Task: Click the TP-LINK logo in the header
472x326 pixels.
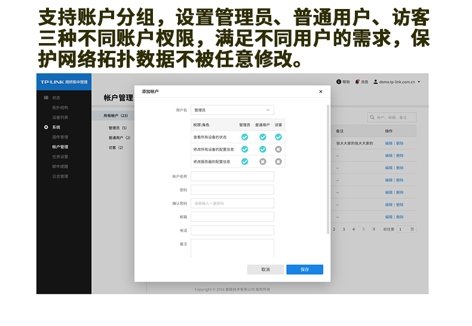Action: (53, 82)
